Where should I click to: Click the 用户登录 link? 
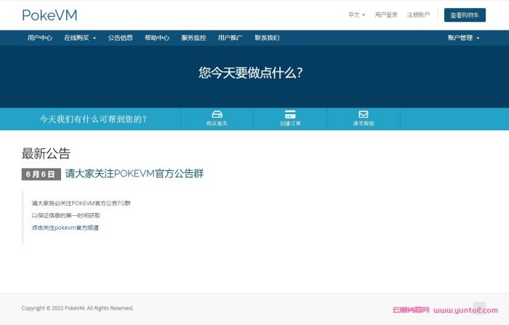tap(386, 15)
